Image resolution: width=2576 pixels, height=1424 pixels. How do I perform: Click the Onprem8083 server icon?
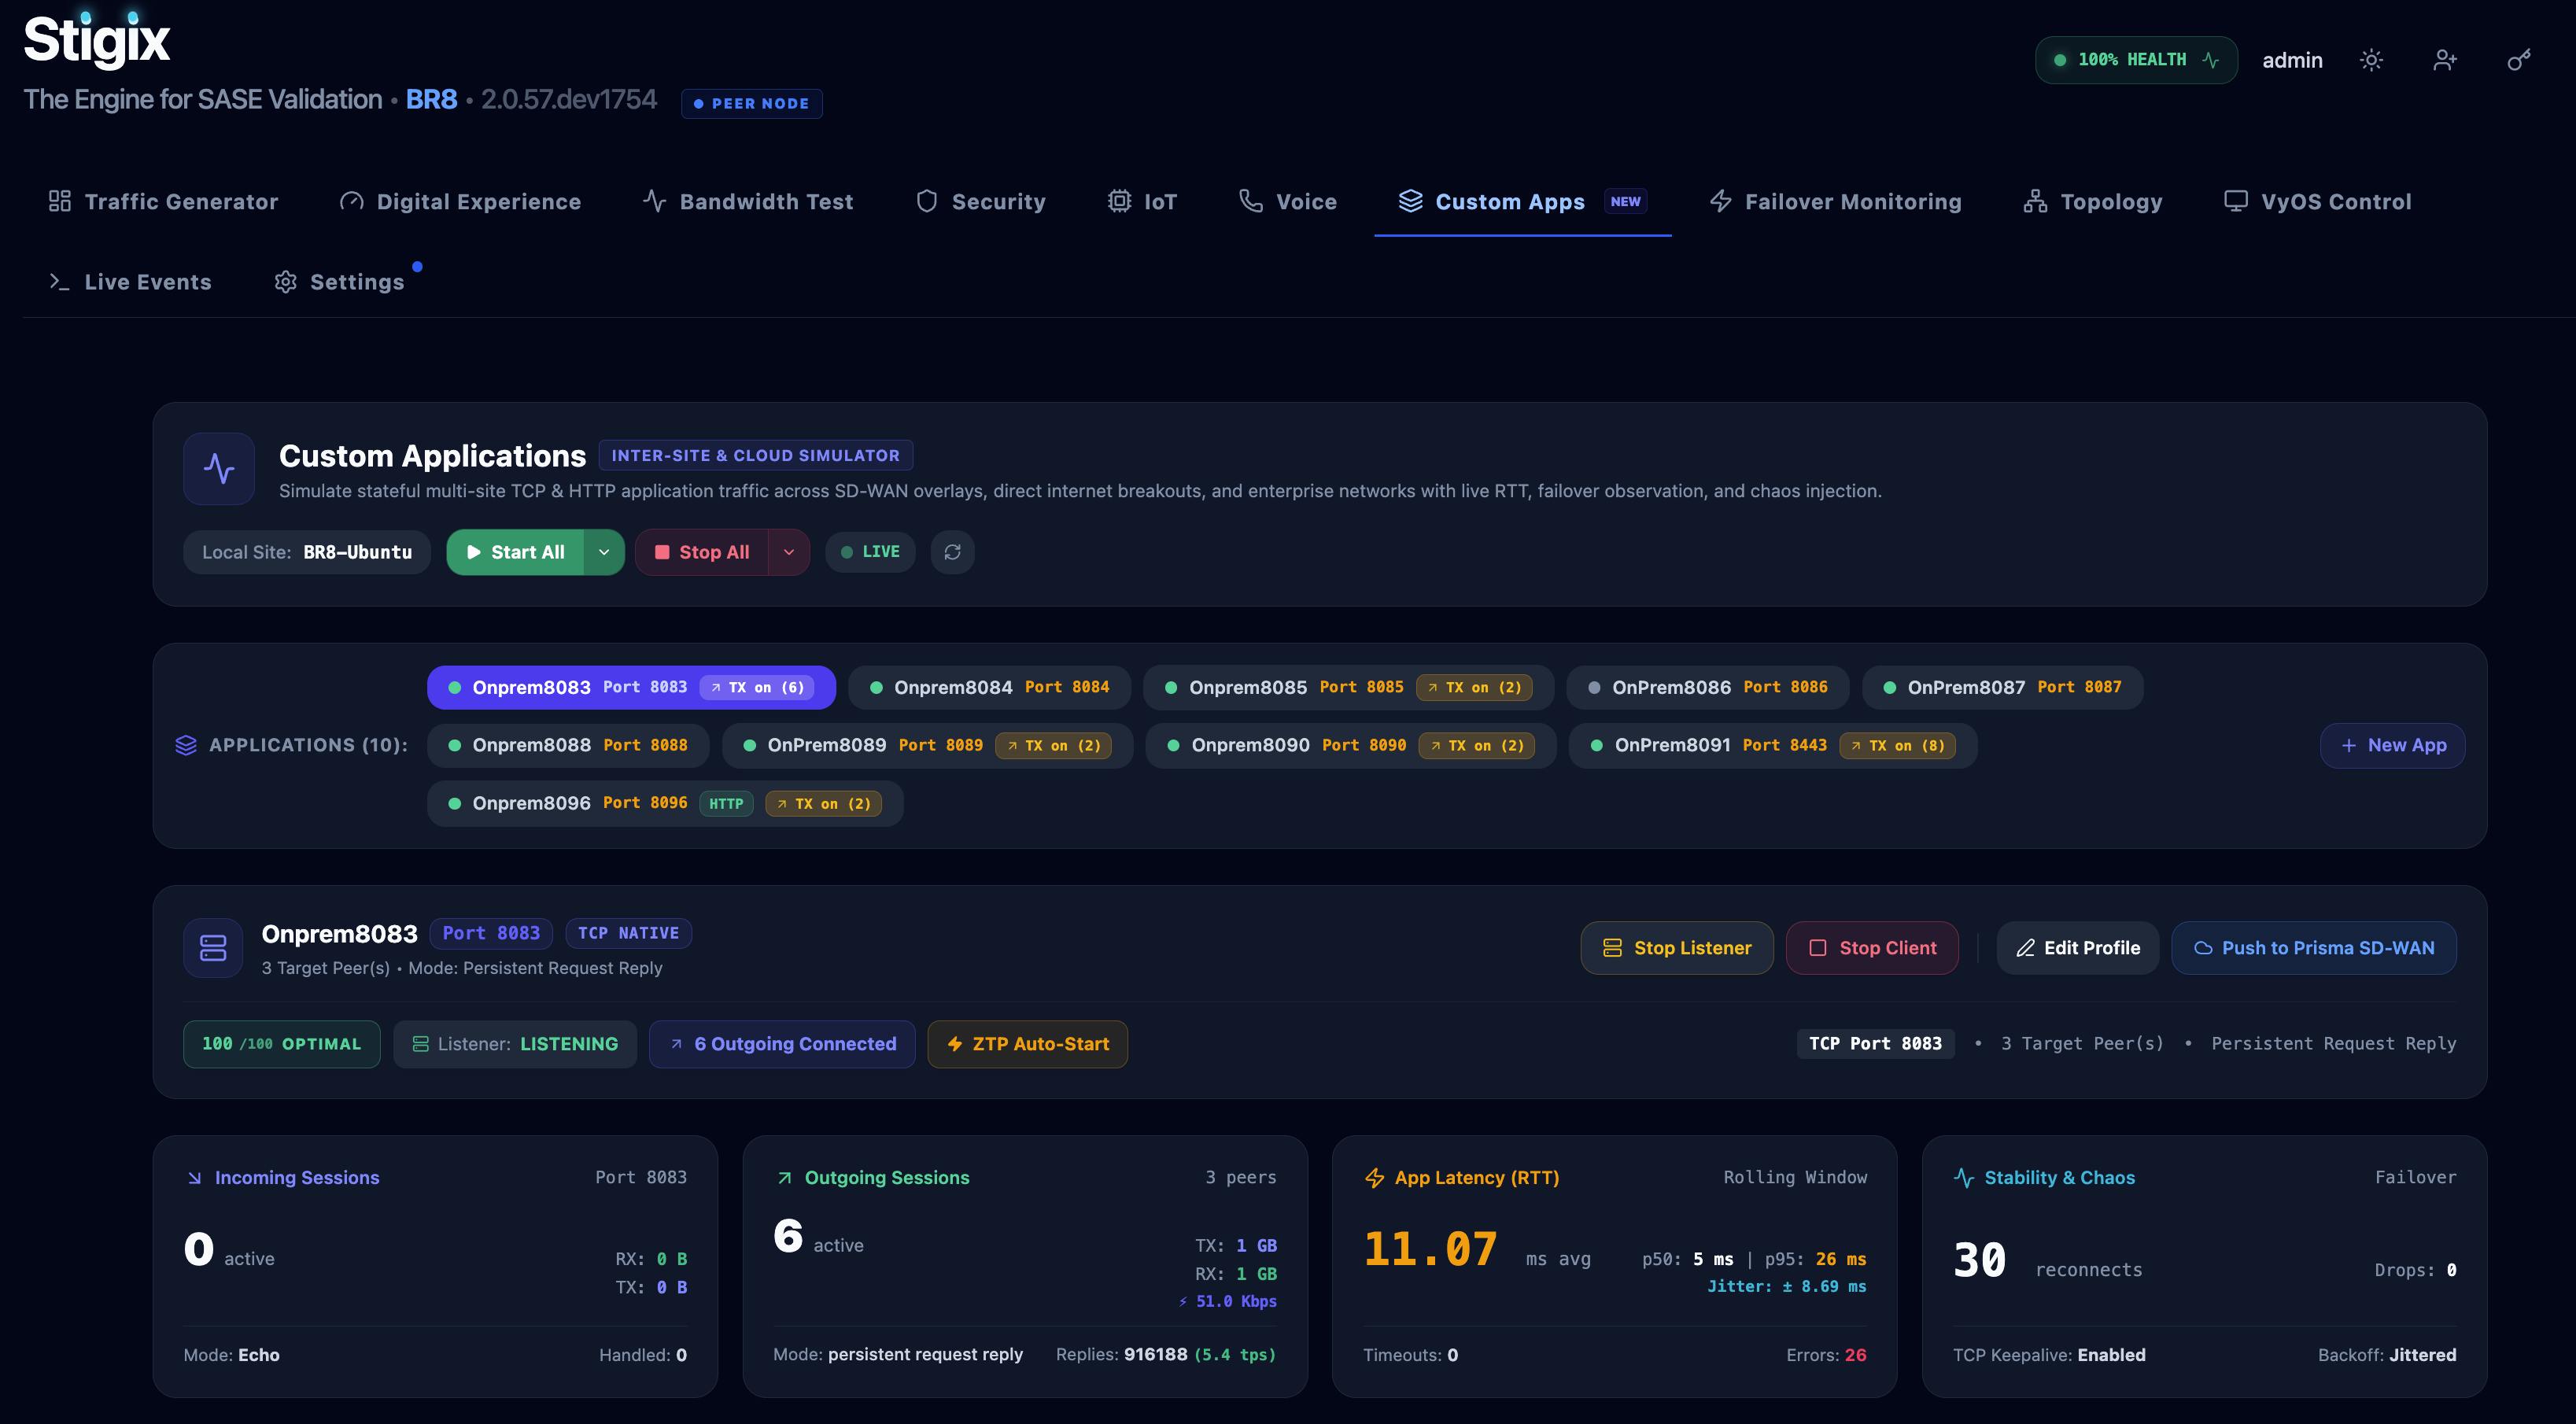tap(213, 947)
